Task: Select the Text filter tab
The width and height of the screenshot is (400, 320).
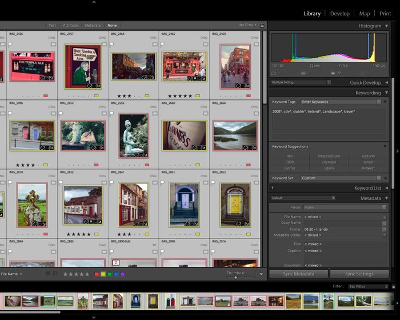Action: pyautogui.click(x=53, y=25)
